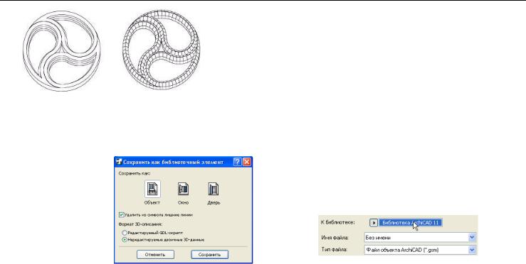Open the Имя файла dropdown arrow
This screenshot has width=526, height=264.
(x=472, y=238)
